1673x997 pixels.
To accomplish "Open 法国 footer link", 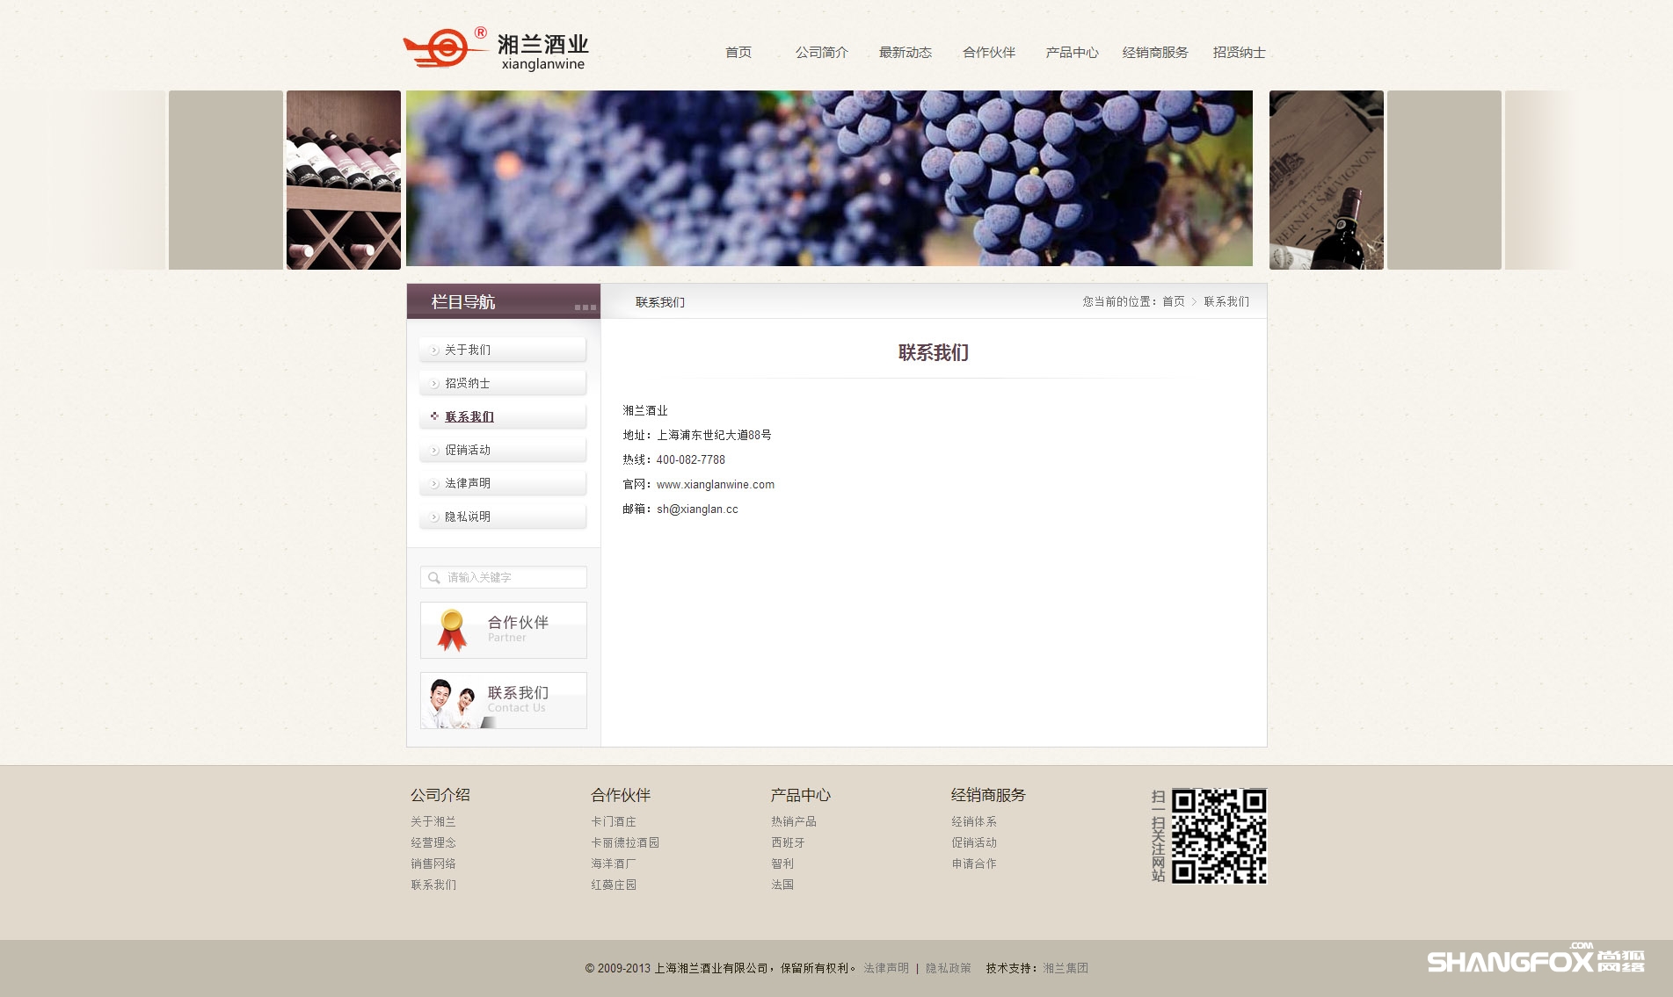I will [x=782, y=885].
